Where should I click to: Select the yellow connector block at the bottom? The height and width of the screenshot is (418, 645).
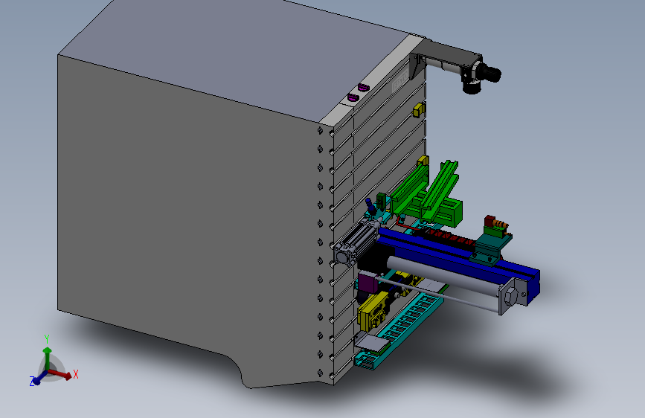point(373,311)
